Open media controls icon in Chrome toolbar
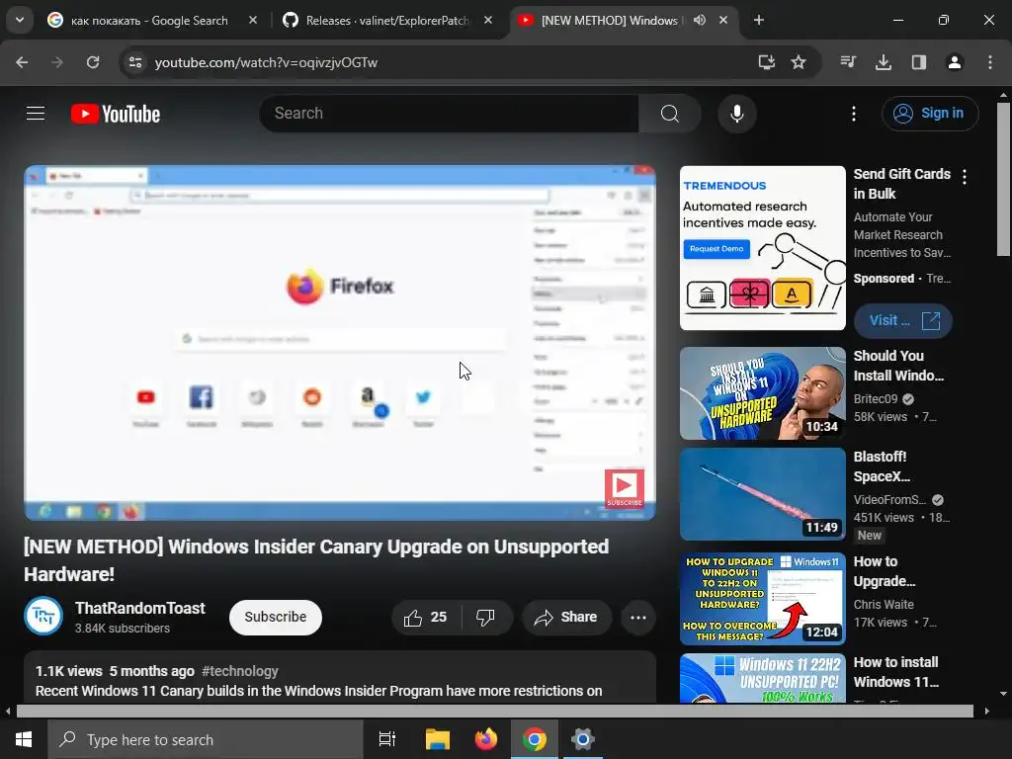 pos(848,62)
